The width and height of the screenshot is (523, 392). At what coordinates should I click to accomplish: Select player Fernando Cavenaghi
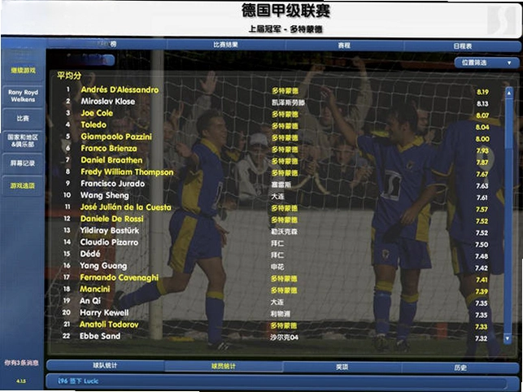point(119,277)
